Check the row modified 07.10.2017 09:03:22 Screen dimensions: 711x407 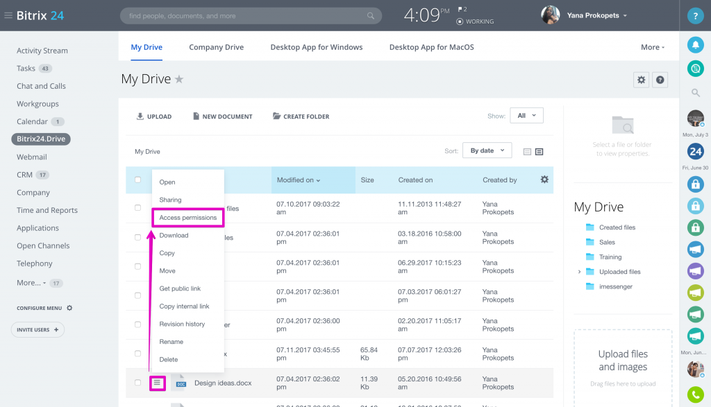coord(138,208)
